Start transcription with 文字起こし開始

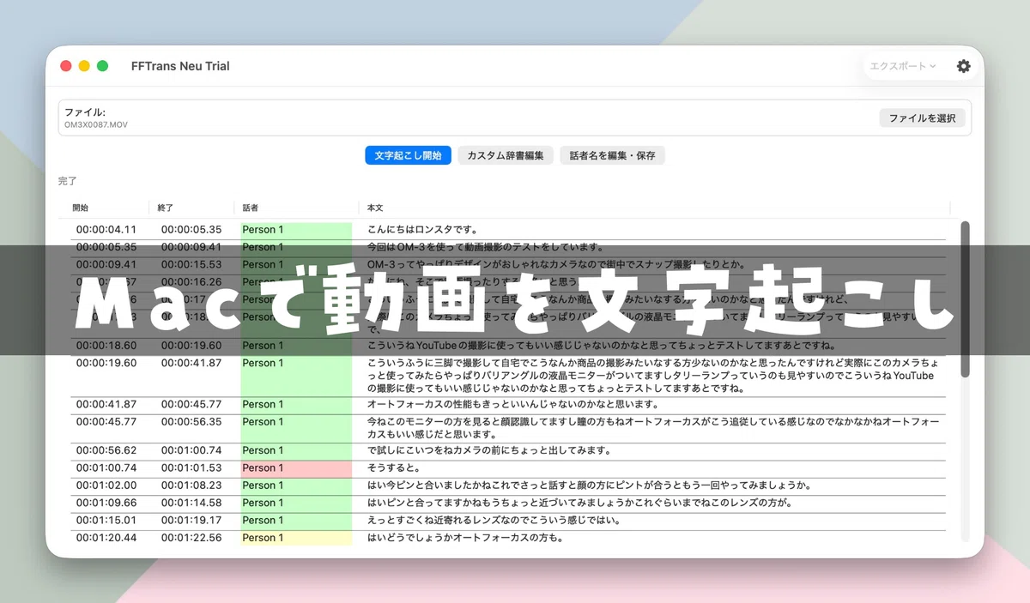tap(408, 155)
